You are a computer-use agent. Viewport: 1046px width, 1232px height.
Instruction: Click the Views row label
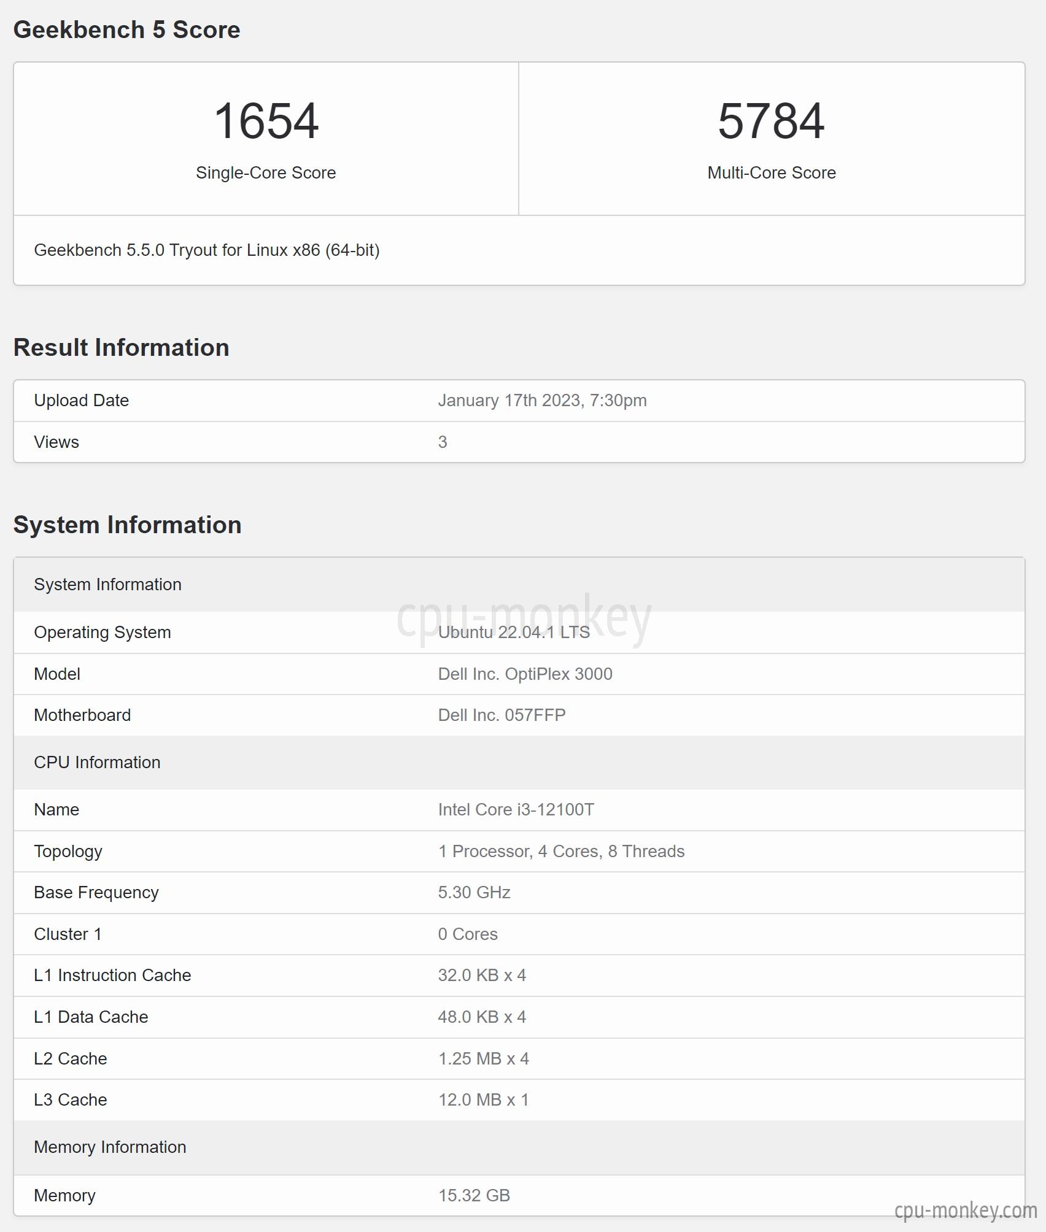[x=56, y=442]
